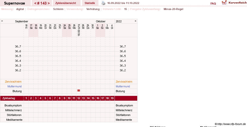The width and height of the screenshot is (247, 127).
Task: Click the Zyklustag row label
Action: coord(9,98)
